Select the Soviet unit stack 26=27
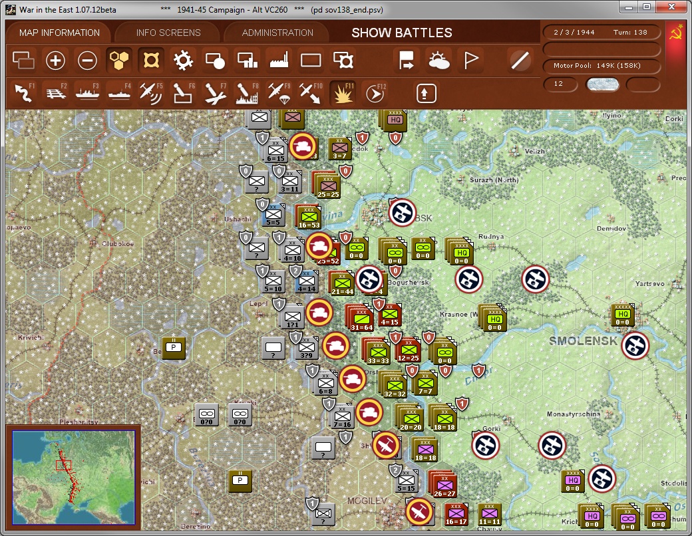This screenshot has width=692, height=536. pyautogui.click(x=443, y=484)
